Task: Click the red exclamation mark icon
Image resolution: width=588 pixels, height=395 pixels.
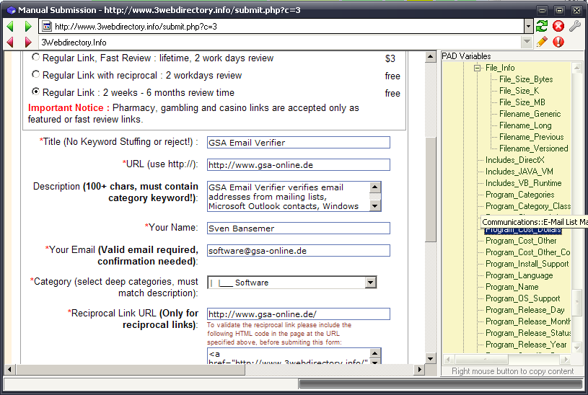Action: 558,43
